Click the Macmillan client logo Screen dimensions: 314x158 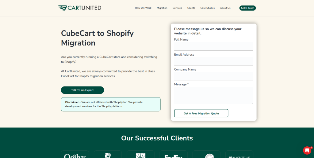239,155
